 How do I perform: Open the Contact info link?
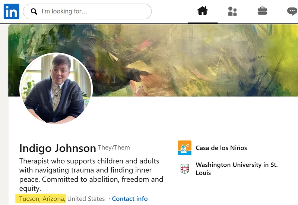(130, 199)
